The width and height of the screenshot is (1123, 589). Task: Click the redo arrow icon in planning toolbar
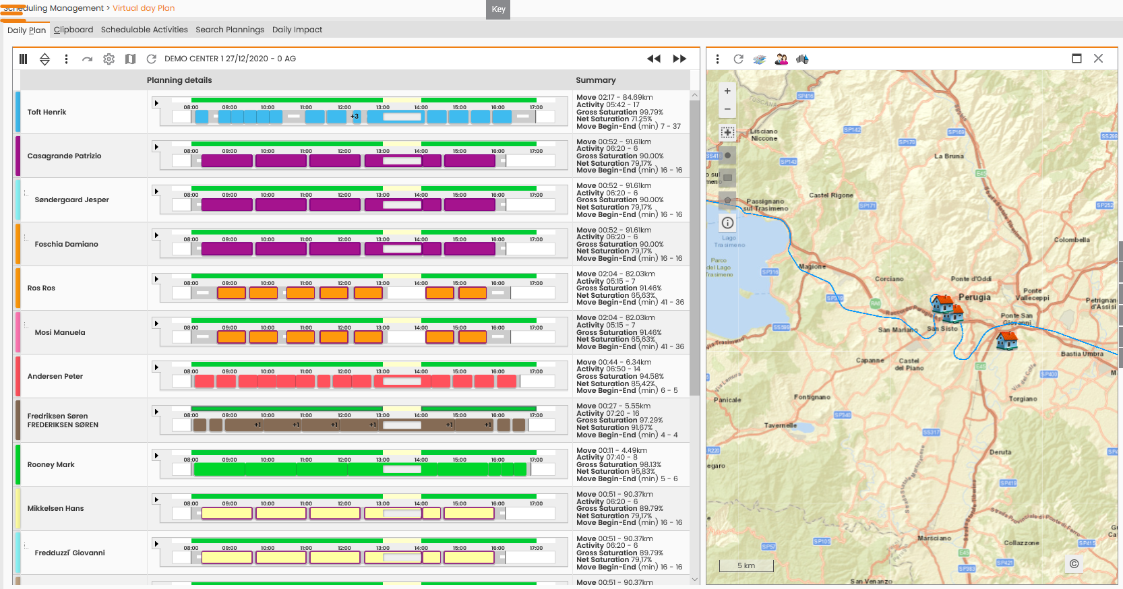pos(87,59)
